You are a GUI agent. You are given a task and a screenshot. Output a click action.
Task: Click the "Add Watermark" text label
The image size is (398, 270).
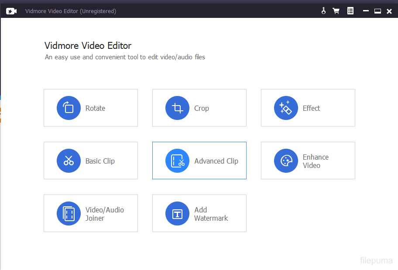[211, 214]
